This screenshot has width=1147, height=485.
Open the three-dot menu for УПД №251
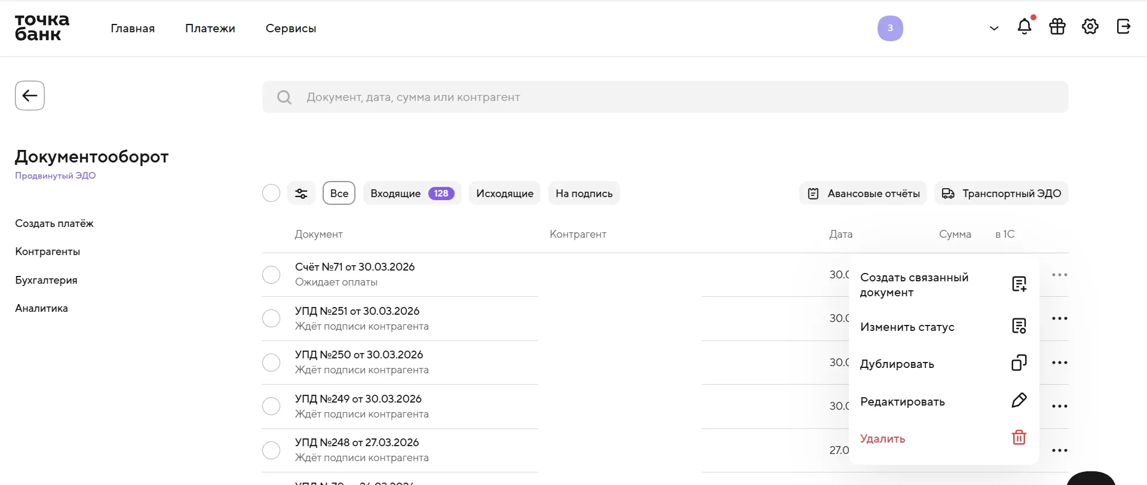[1059, 318]
